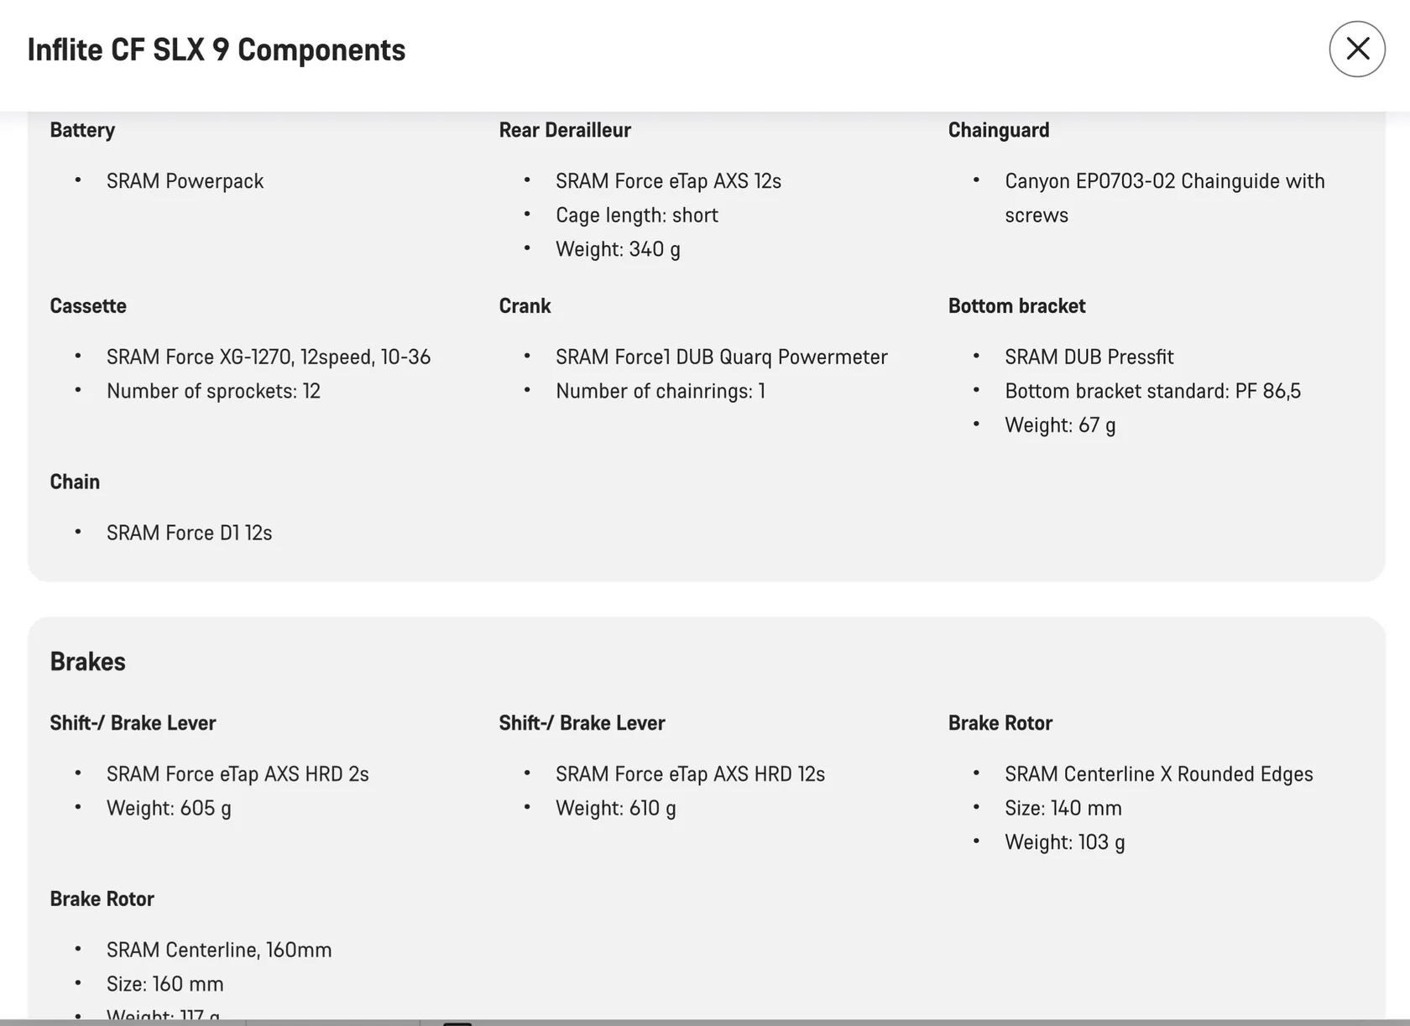This screenshot has height=1026, width=1410.
Task: Select SRAM Centerline X Rounded Edges text
Action: click(1158, 774)
